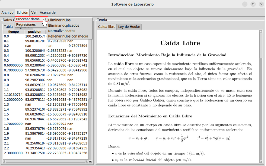The image size is (266, 166).
Task: Click the Caída Libre document title
Action: pos(180,43)
